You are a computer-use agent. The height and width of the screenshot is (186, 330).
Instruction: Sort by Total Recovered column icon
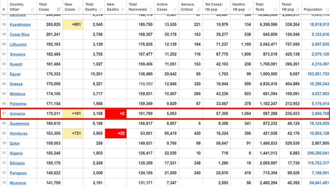click(x=151, y=9)
